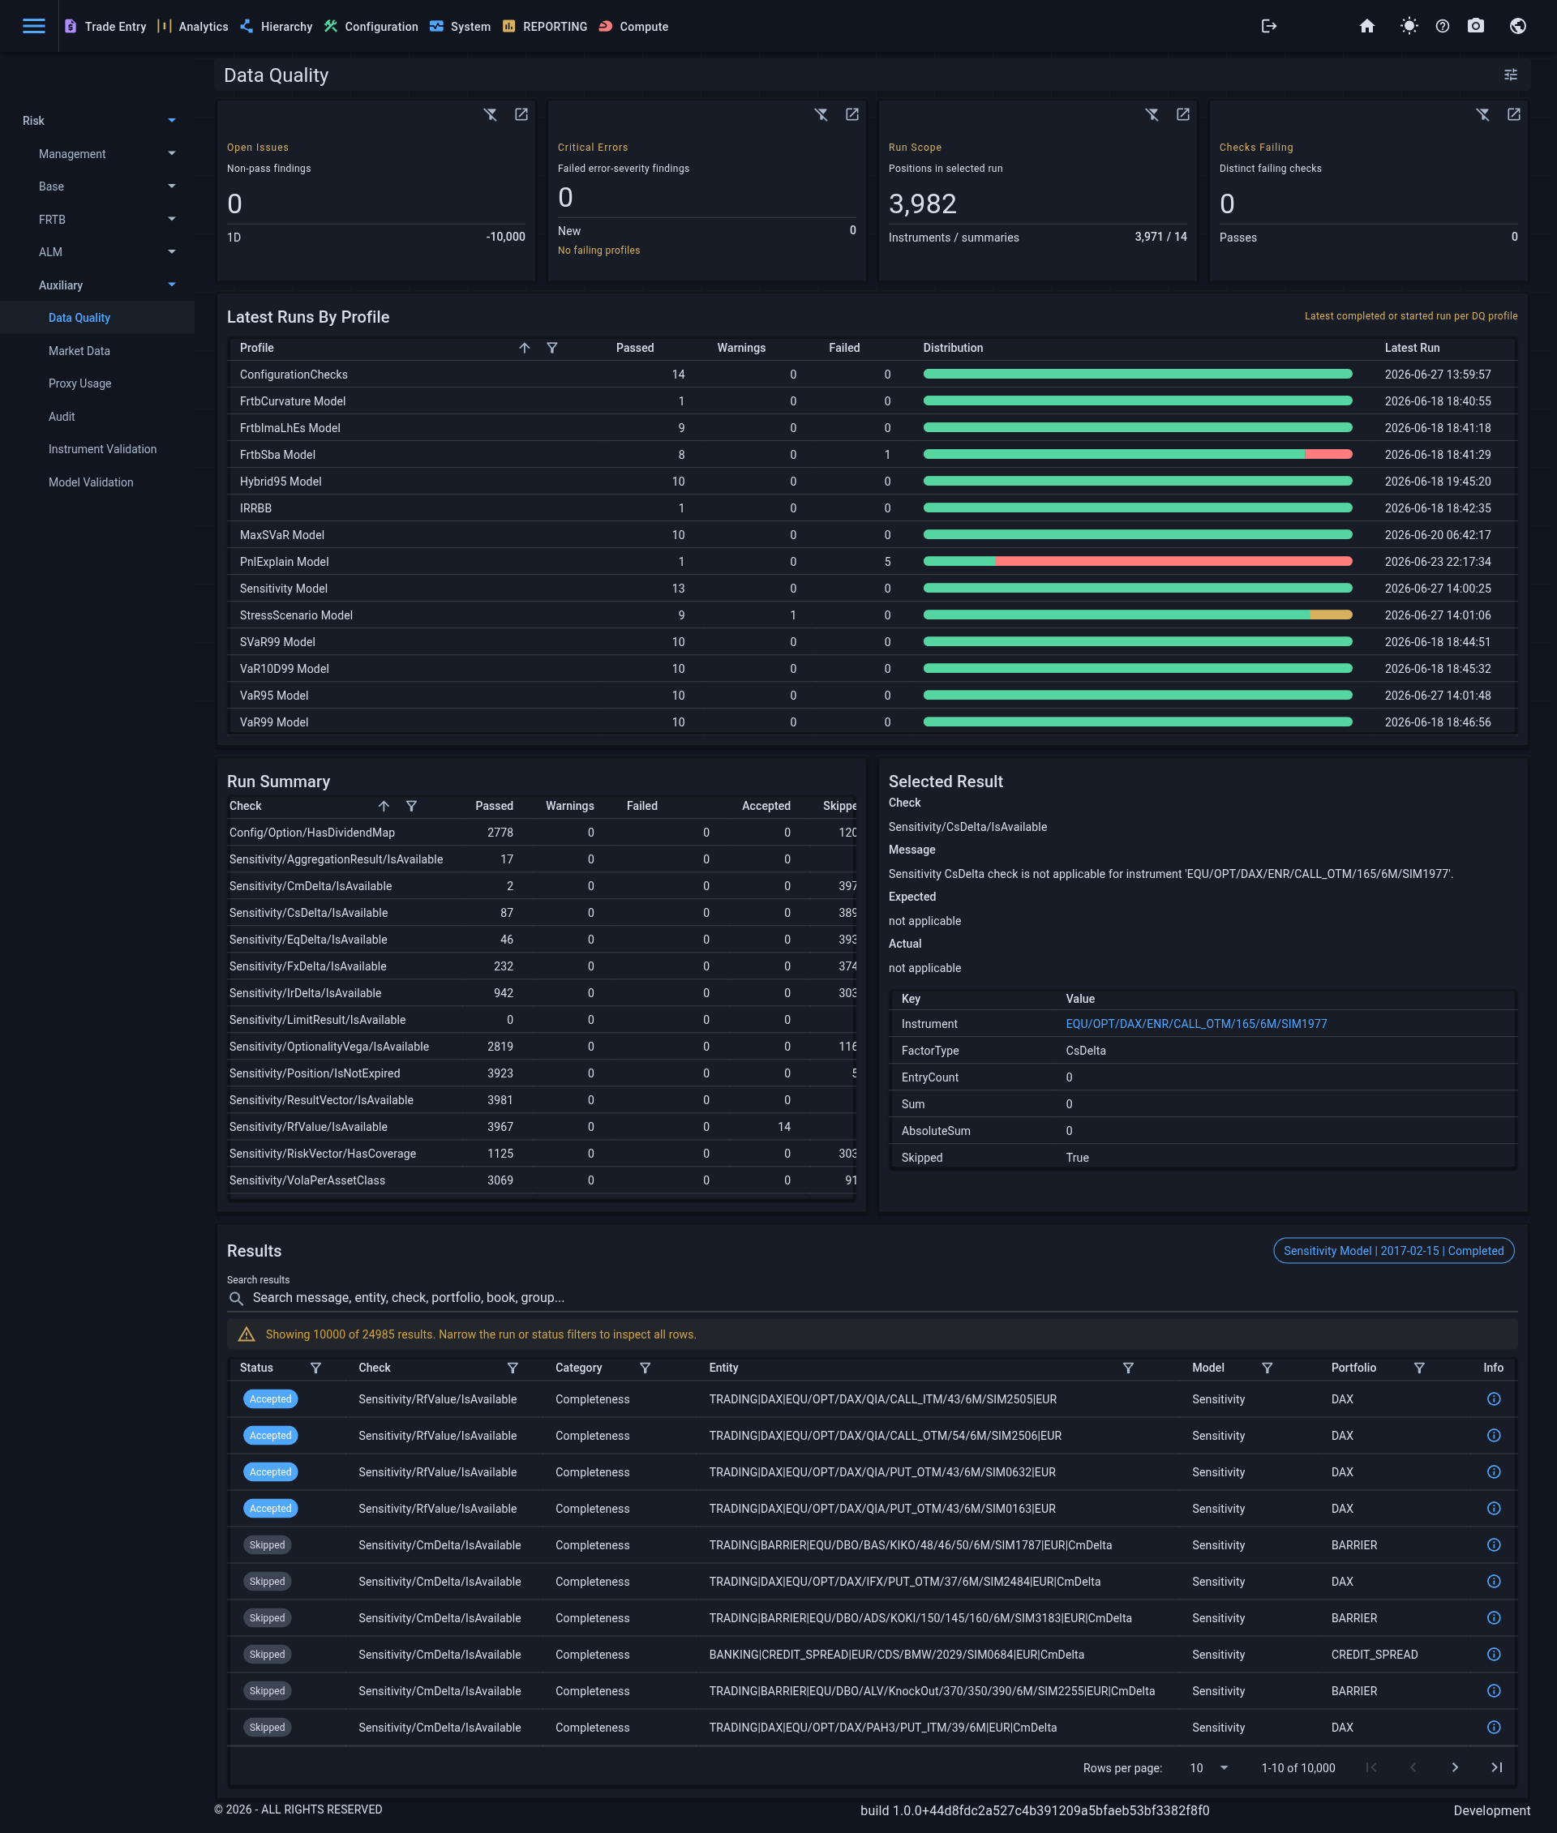
Task: Select StressScenario Model distribution bar
Action: pos(1137,616)
